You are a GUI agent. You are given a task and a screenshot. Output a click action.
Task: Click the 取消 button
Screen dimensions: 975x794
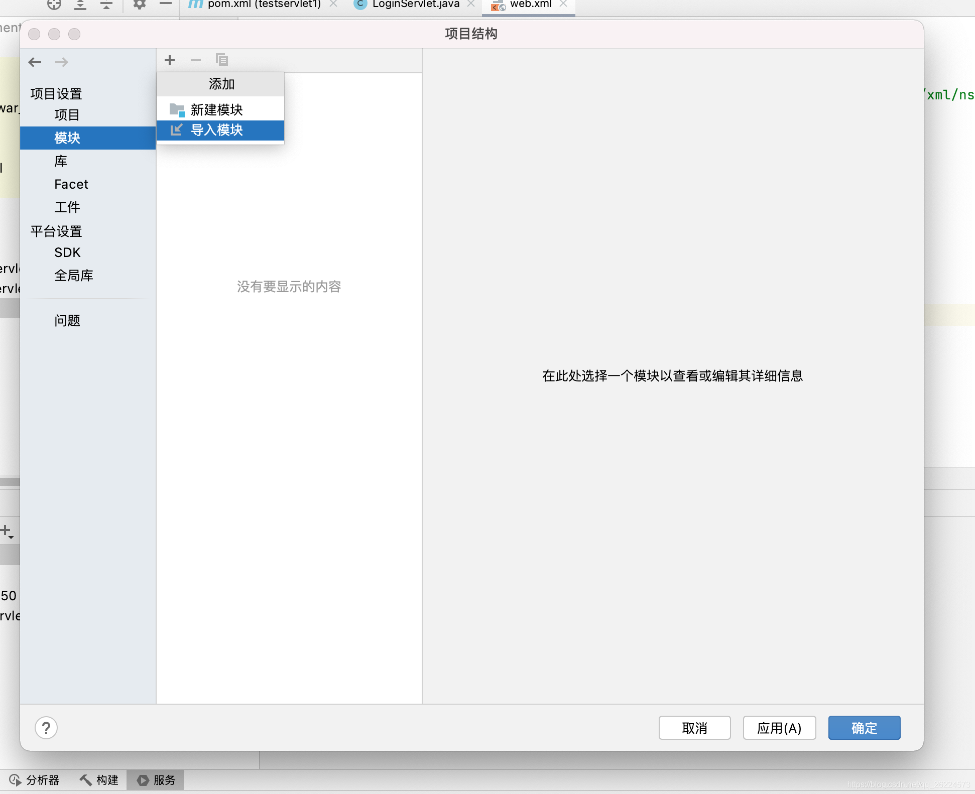coord(695,728)
